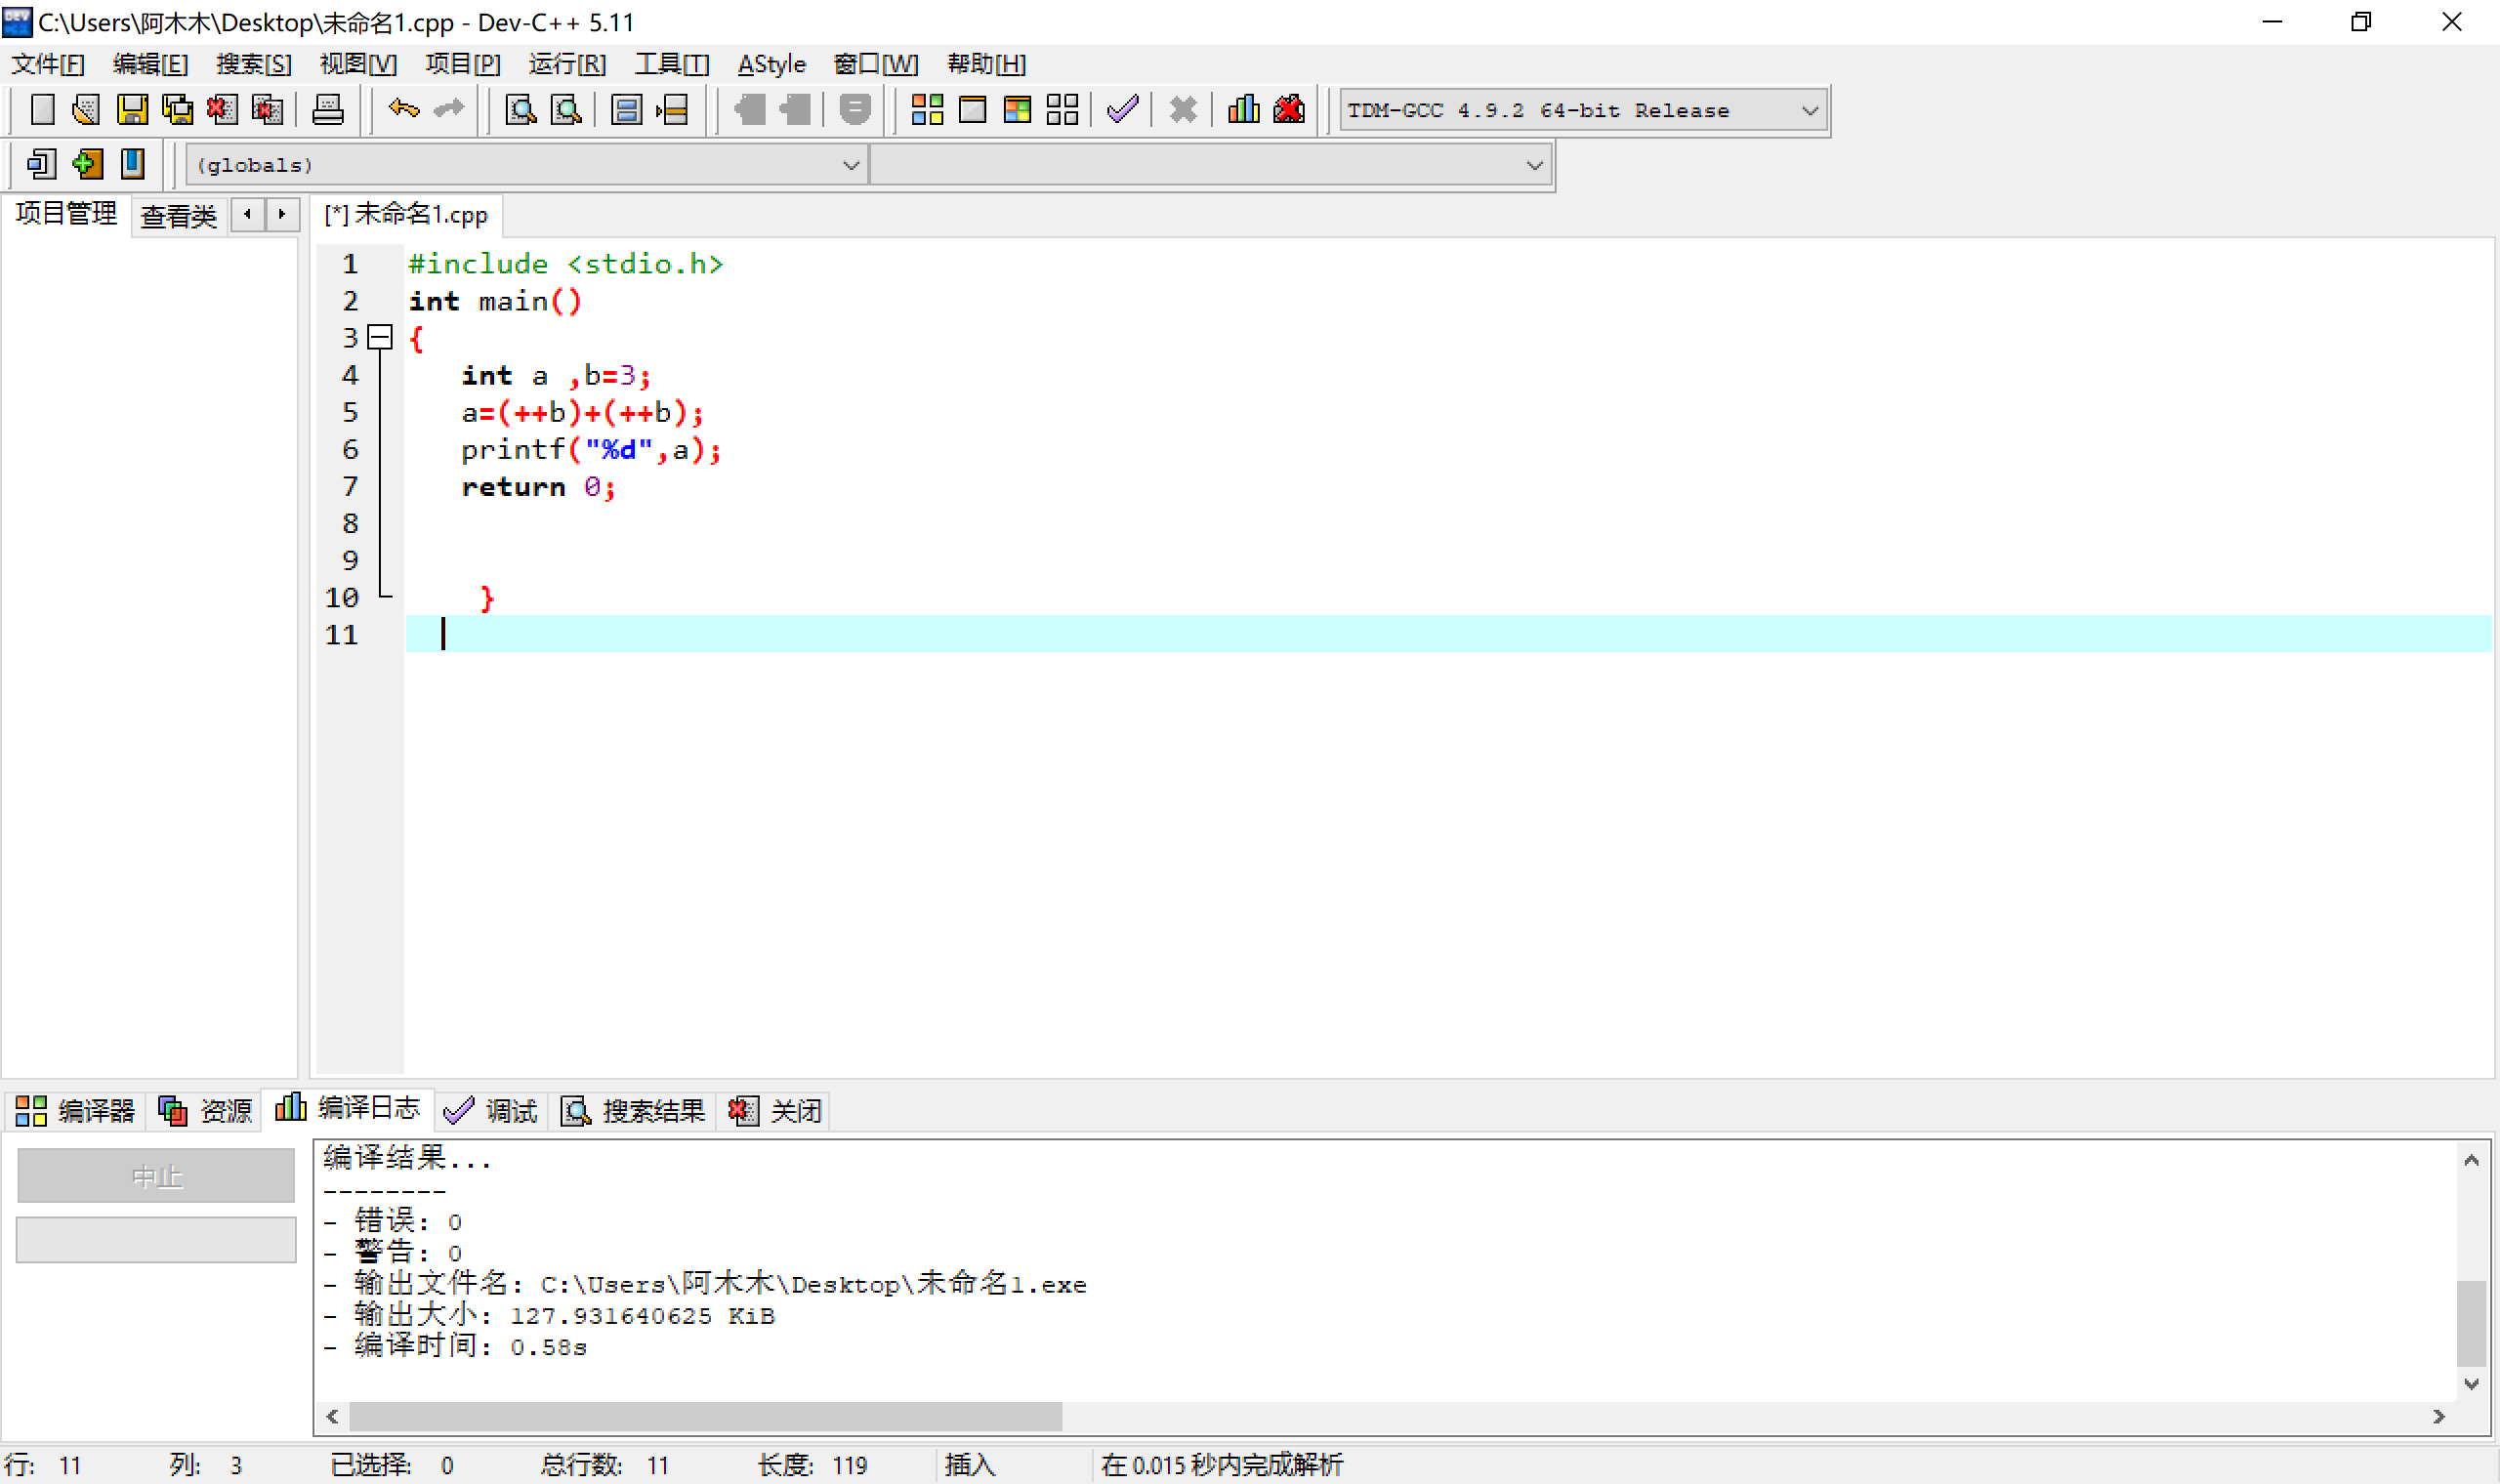2500x1484 pixels.
Task: Click line a=(++b)+(++b); in editor
Action: pos(583,413)
